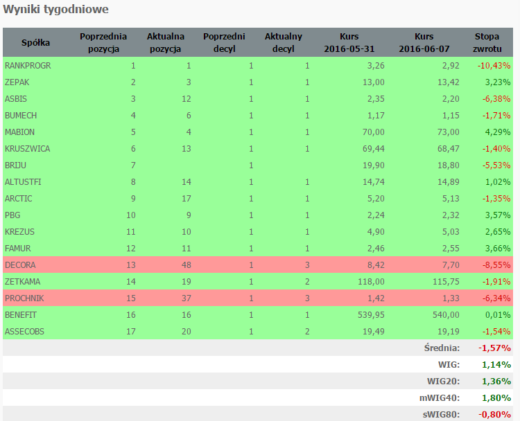Click the Aktualna pozycja column header
The image size is (520, 421).
[164, 42]
